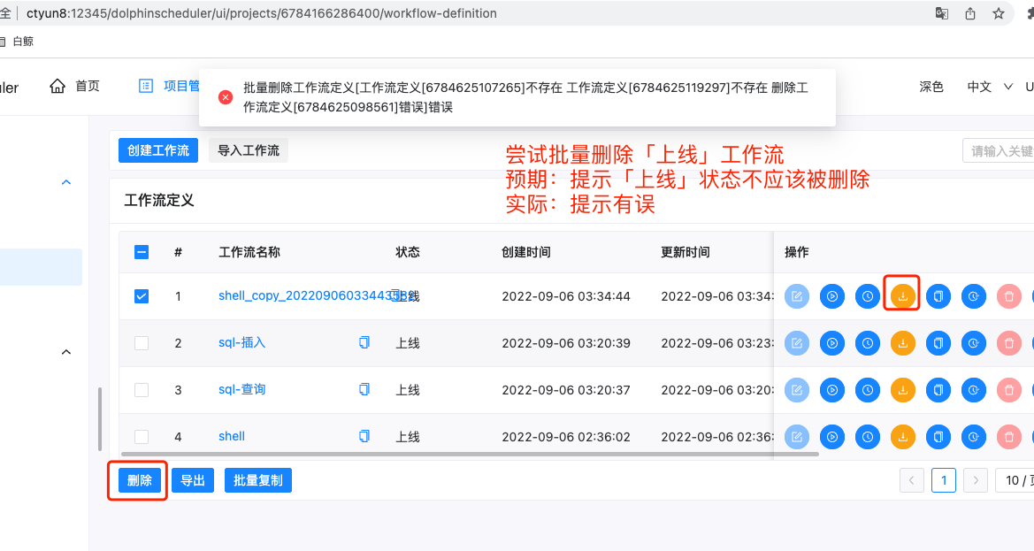Click the 导出 export button
The height and width of the screenshot is (551, 1034).
[193, 480]
